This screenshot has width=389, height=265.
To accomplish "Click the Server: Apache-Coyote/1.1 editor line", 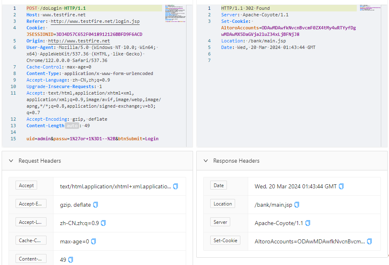I will pyautogui.click(x=255, y=15).
